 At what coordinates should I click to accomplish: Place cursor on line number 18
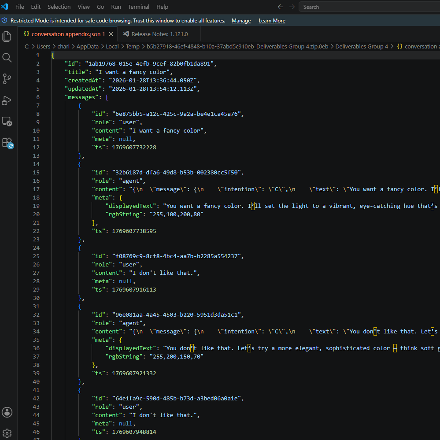click(36, 198)
